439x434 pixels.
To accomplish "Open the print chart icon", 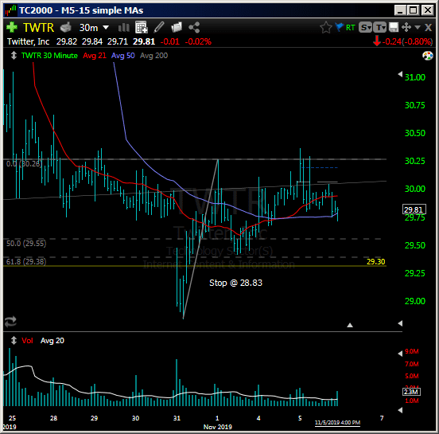I will tap(66, 28).
